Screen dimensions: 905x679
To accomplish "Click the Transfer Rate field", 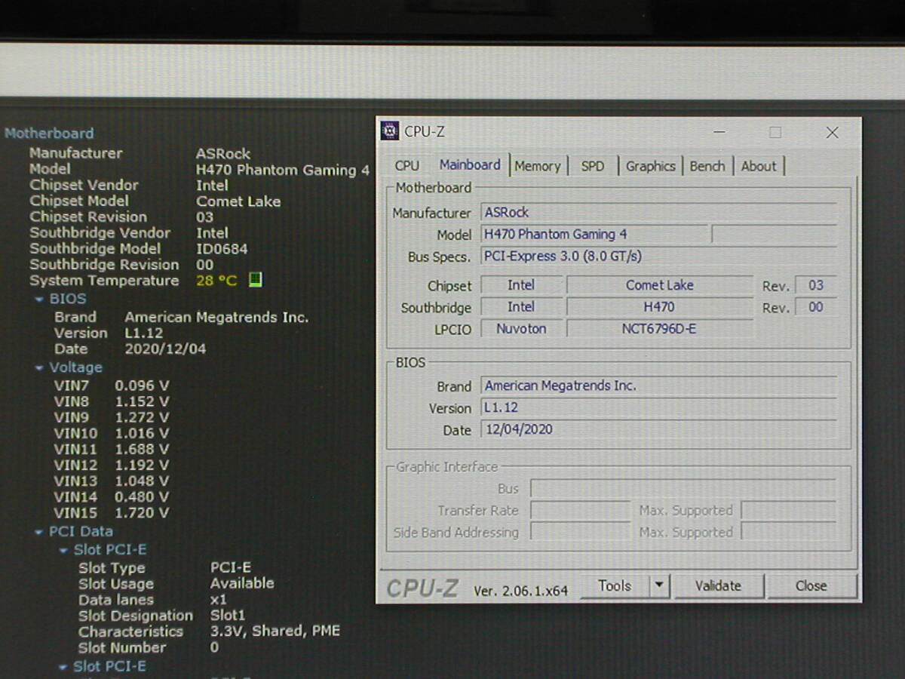I will pyautogui.click(x=580, y=511).
